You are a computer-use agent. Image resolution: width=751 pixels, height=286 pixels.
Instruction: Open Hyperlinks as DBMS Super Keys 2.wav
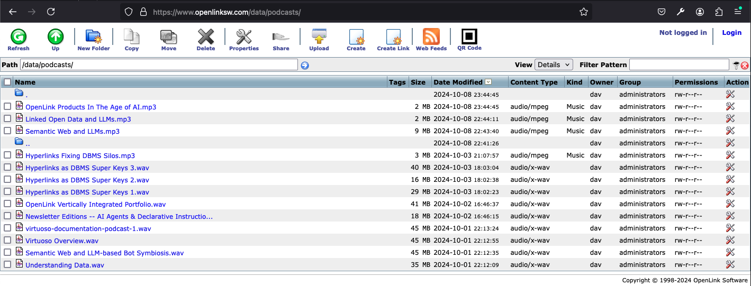87,180
